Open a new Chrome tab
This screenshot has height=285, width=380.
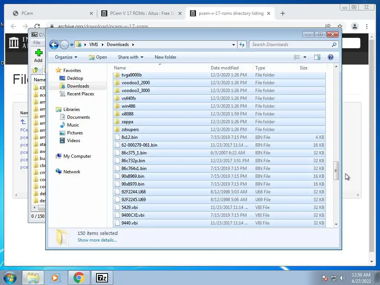pyautogui.click(x=282, y=13)
